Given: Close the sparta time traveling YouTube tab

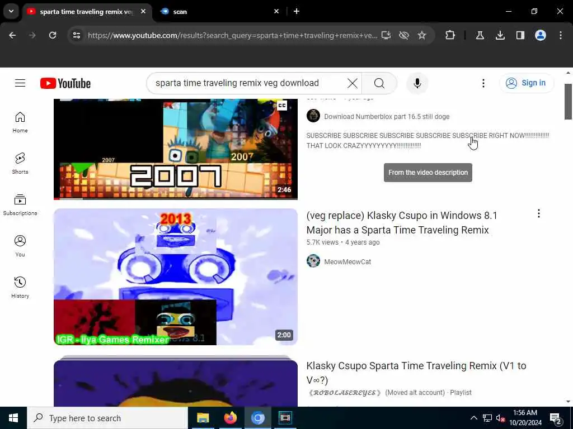Looking at the screenshot, I should tap(143, 11).
